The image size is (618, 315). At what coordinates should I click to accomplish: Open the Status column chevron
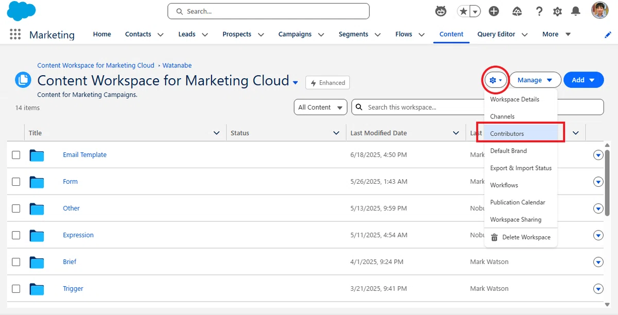tap(336, 133)
